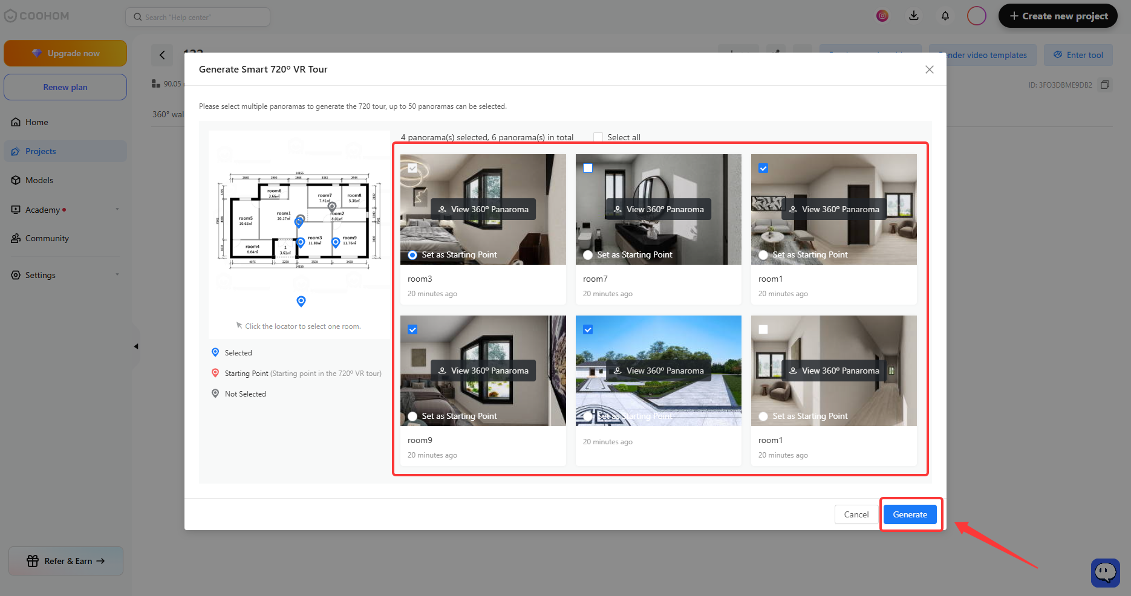Uncheck the outdoor garden panorama checkbox

point(588,329)
